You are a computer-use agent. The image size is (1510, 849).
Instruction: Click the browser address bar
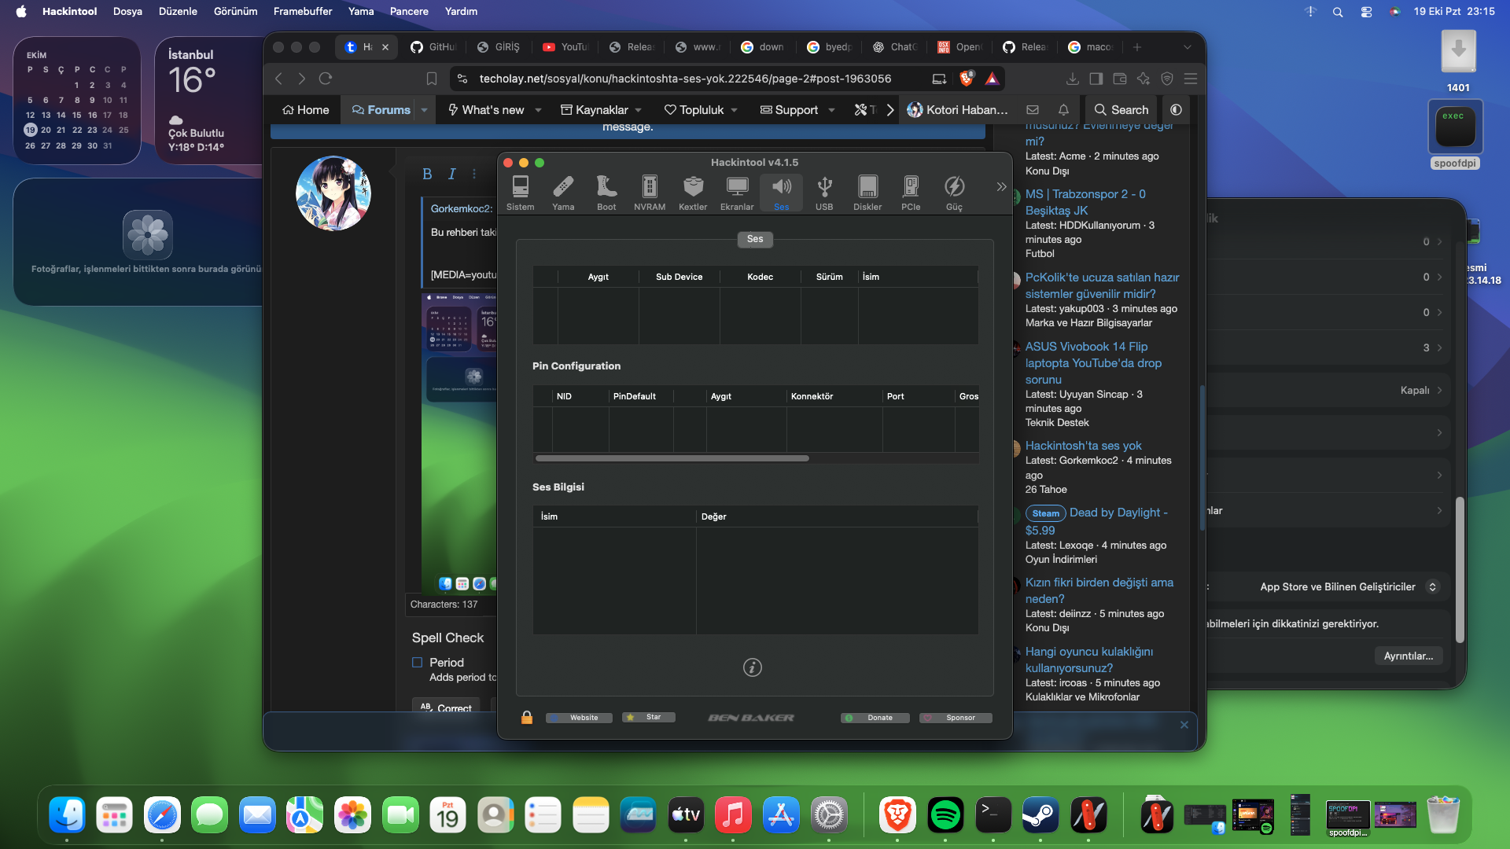684,79
